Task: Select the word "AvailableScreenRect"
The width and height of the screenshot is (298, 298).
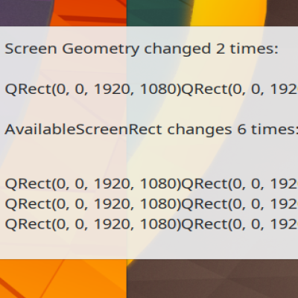Action: pos(83,130)
